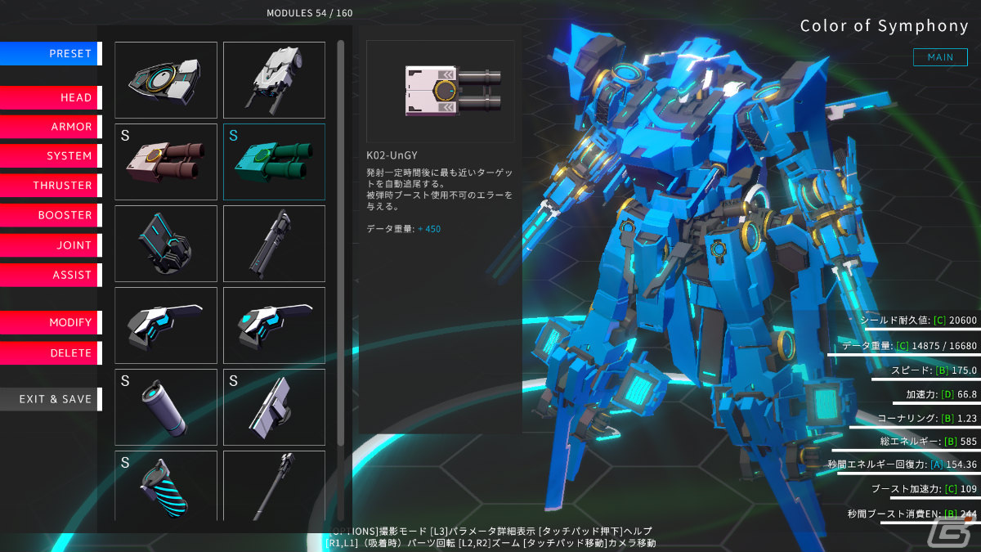The image size is (981, 552).
Task: Select the ASSIST category
Action: coord(51,275)
